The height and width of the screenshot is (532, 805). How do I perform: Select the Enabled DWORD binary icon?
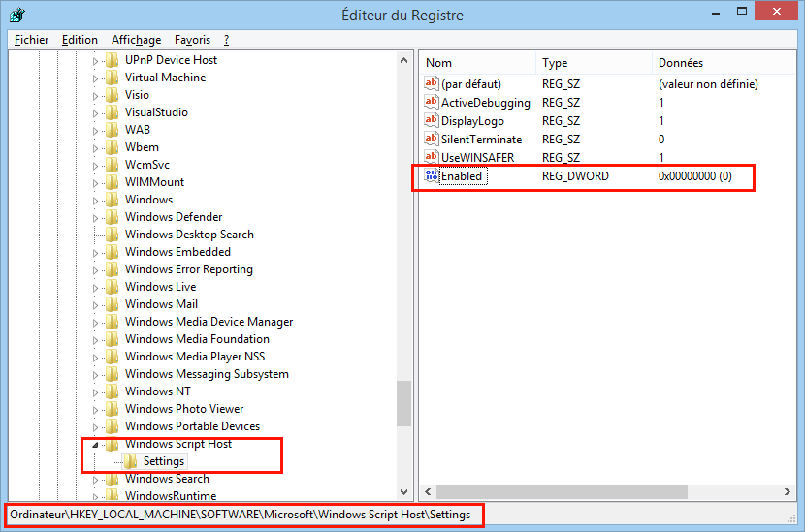tap(432, 175)
